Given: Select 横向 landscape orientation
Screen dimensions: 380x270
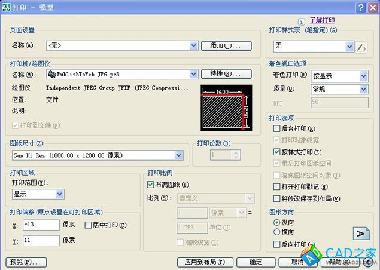Looking at the screenshot, I should [x=276, y=231].
